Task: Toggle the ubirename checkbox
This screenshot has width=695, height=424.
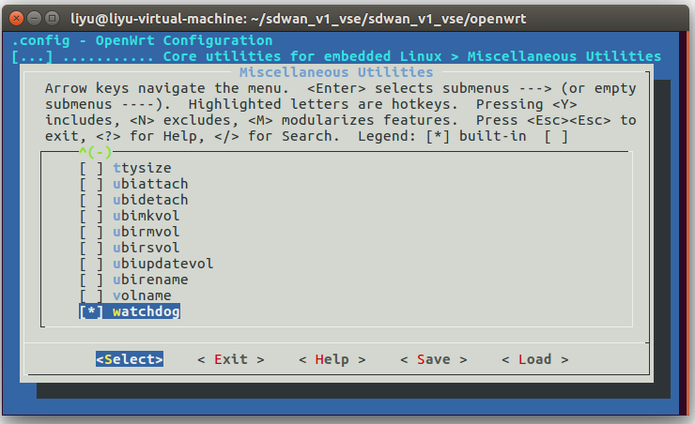Action: pyautogui.click(x=91, y=280)
